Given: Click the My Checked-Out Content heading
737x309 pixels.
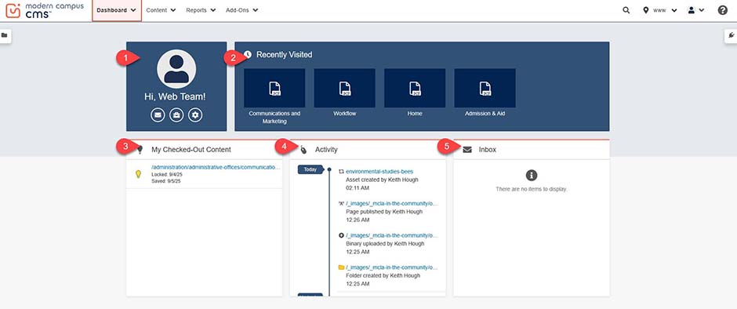Looking at the screenshot, I should [191, 150].
